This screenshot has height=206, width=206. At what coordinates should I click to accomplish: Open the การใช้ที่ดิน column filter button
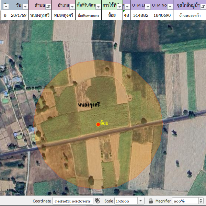point(119,7)
